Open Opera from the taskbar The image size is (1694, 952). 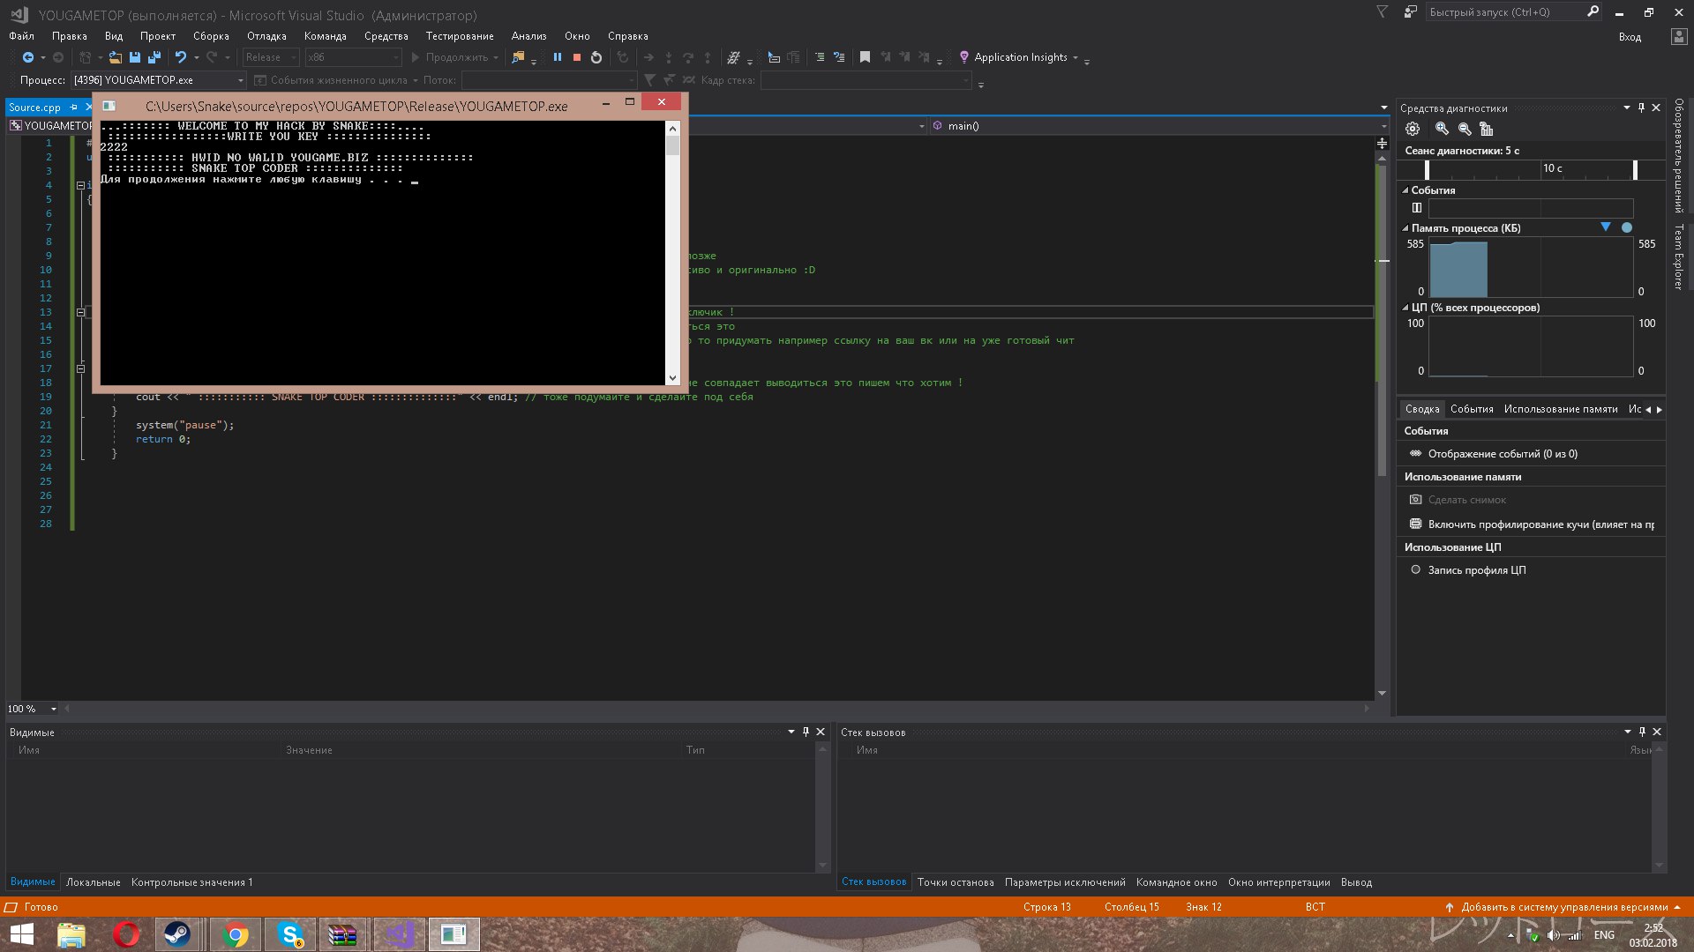[x=125, y=934]
